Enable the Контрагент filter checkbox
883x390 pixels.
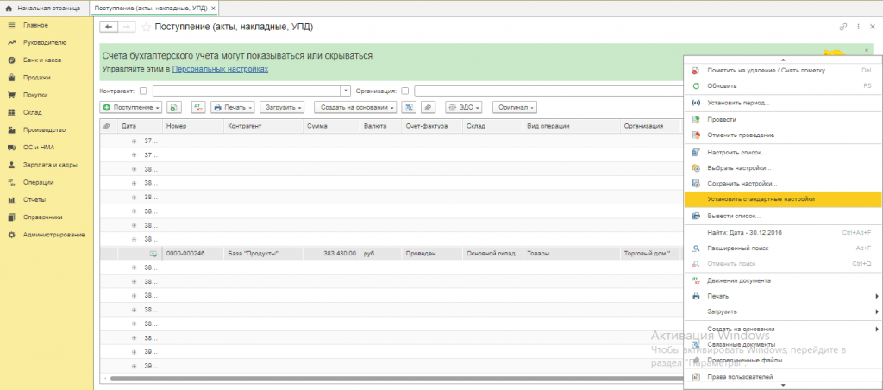pos(142,90)
